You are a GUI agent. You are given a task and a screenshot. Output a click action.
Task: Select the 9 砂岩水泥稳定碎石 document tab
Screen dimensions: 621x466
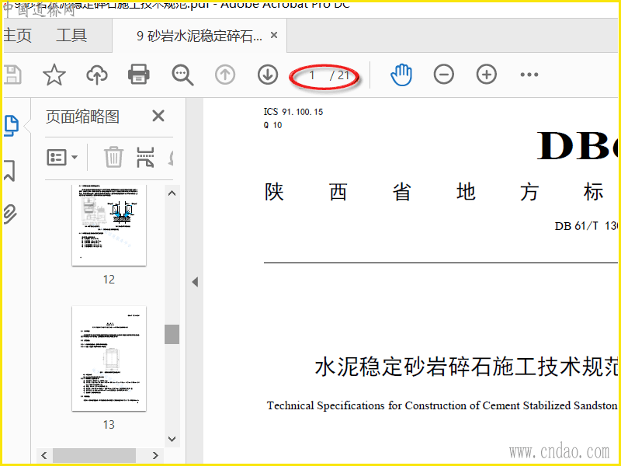[x=199, y=36]
